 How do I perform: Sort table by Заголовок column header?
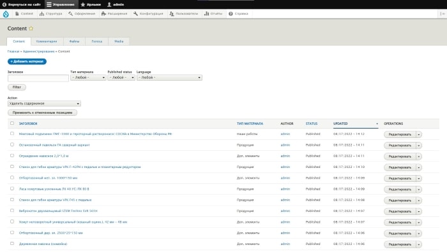tap(28, 123)
